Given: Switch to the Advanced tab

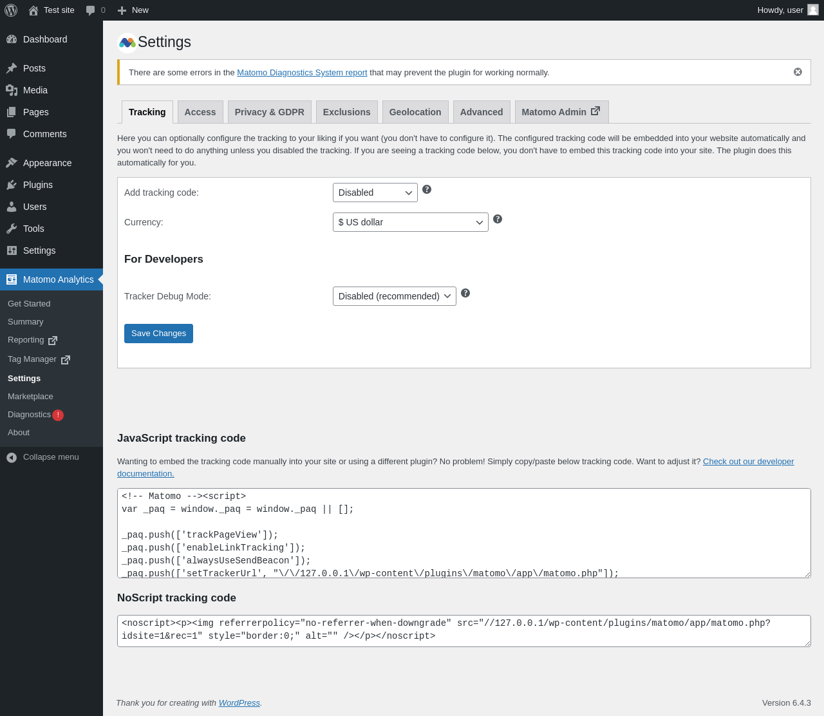Looking at the screenshot, I should coord(482,112).
